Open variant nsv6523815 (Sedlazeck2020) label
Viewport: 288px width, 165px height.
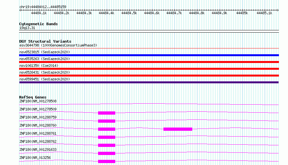pyautogui.click(x=45, y=52)
